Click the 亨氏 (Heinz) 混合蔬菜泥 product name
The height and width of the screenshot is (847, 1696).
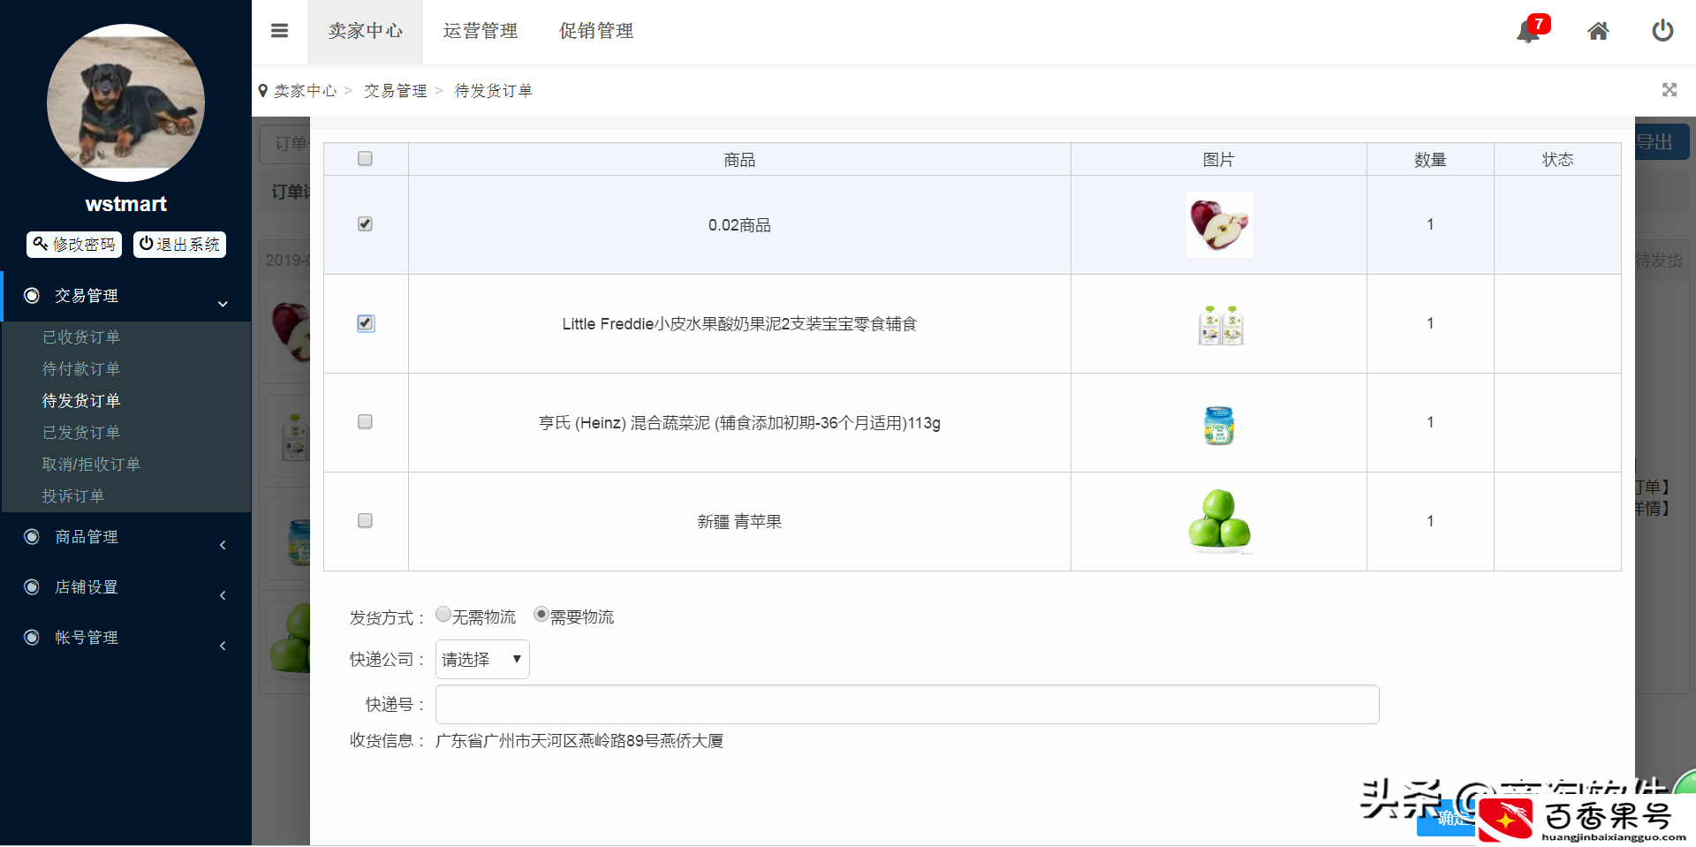click(739, 423)
